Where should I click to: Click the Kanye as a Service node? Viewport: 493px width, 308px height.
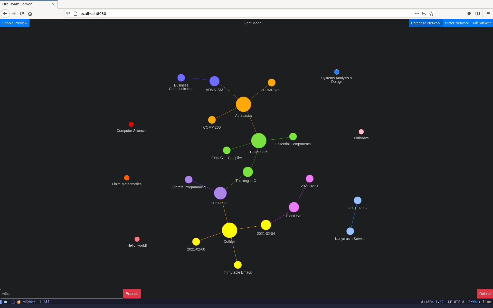tap(349, 231)
